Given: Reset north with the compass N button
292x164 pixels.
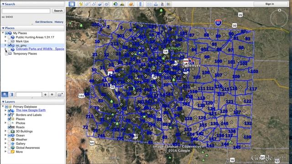Looking at the screenshot, I should point(280,10).
